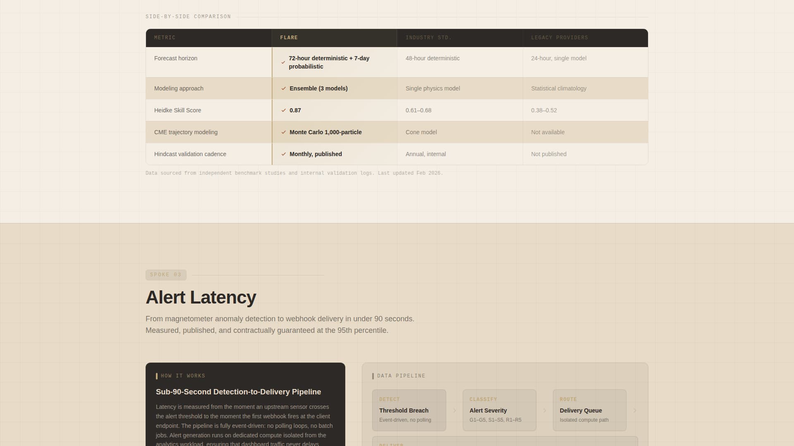794x446 pixels.
Task: Click the Alert Latency heading
Action: pos(201,297)
